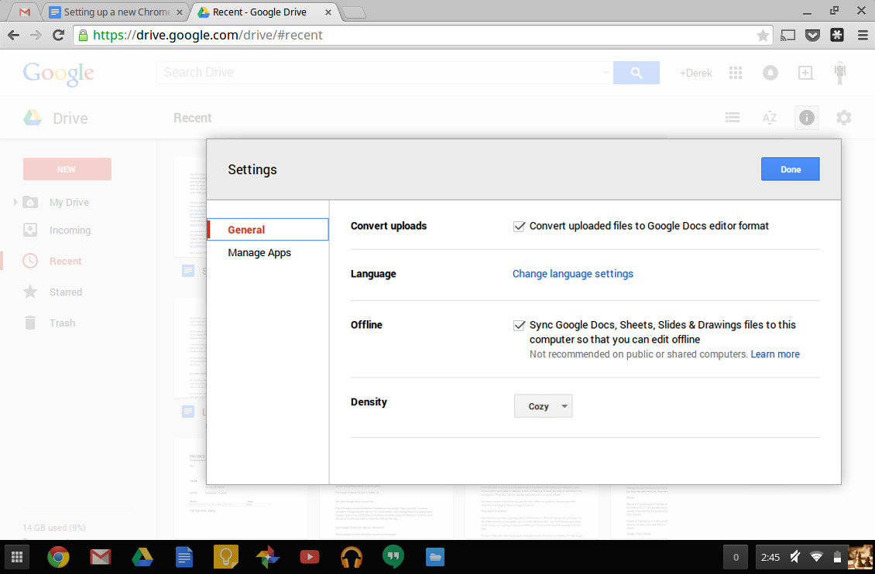Open Change language settings link

(572, 274)
